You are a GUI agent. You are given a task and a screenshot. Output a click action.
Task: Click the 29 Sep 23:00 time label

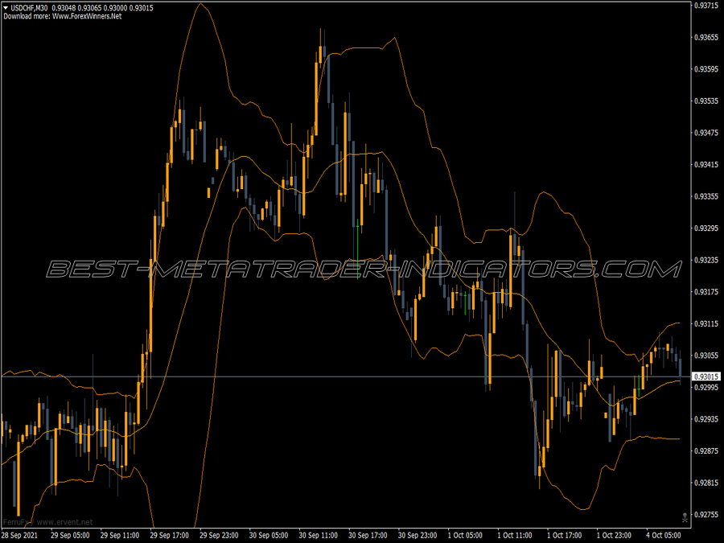tap(219, 536)
